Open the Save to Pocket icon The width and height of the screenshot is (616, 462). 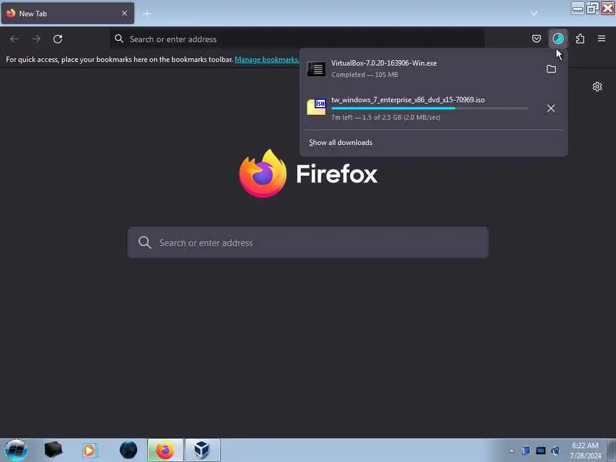(536, 38)
